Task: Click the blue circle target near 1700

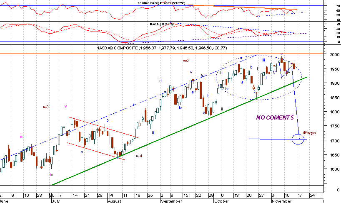Action: [298, 139]
